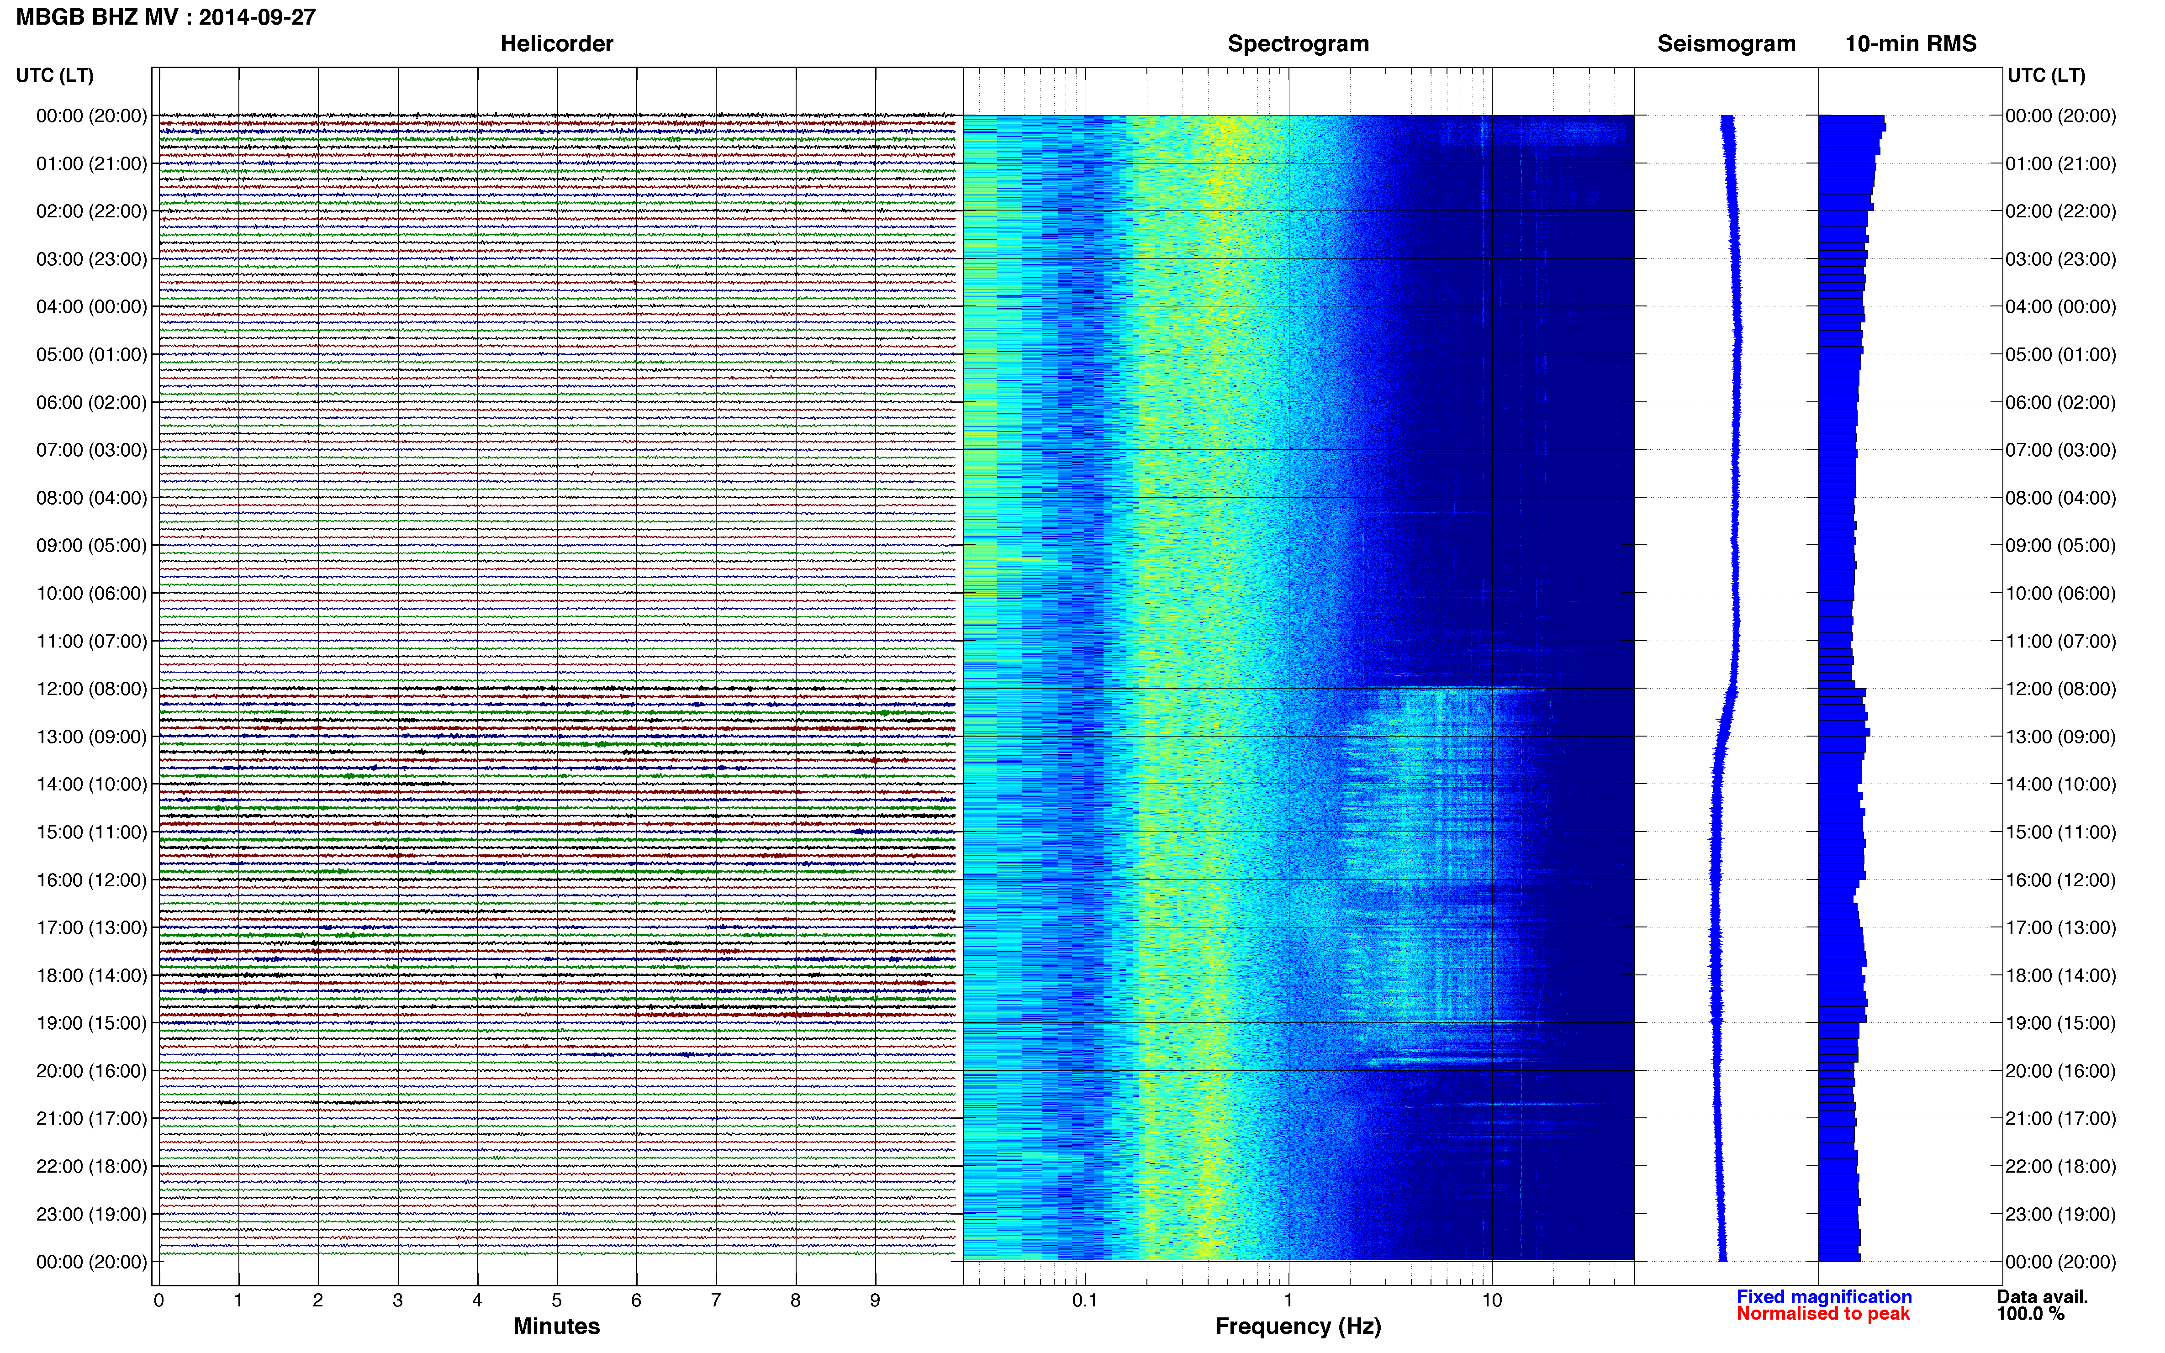Click left time label 09:00 (05:00)
This screenshot has width=2165, height=1353.
tap(91, 546)
